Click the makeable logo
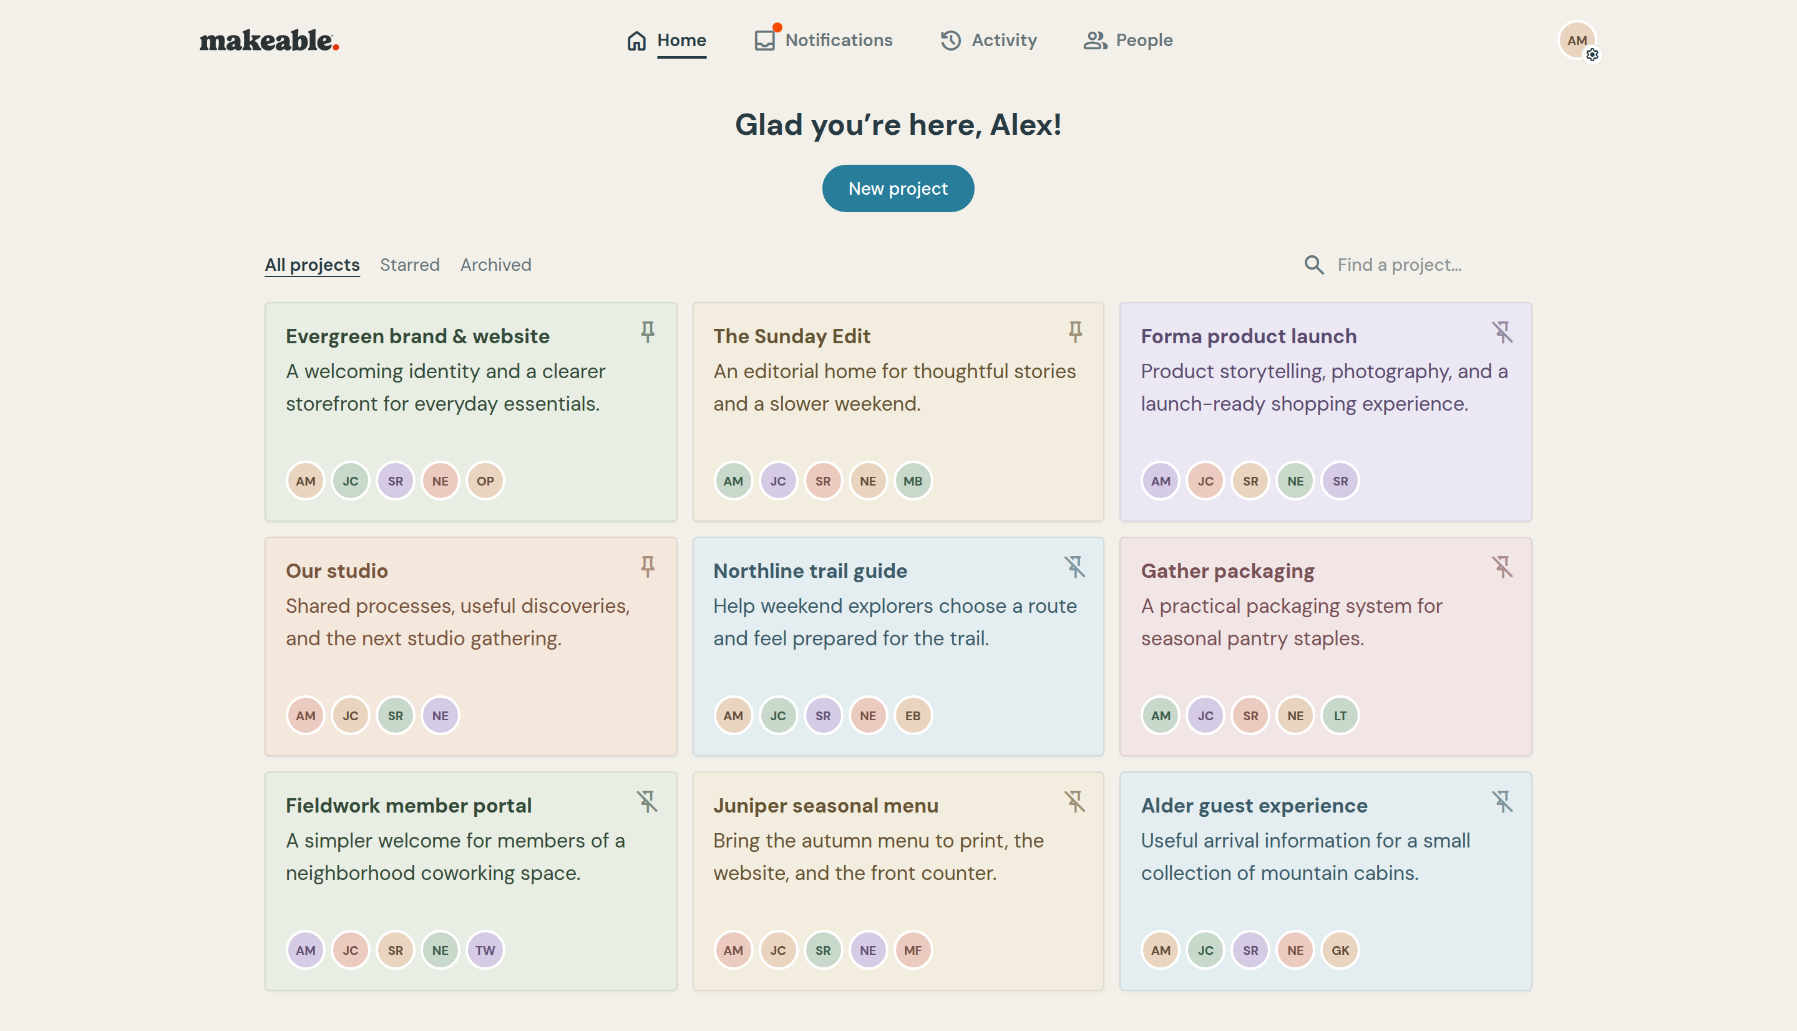 269,41
